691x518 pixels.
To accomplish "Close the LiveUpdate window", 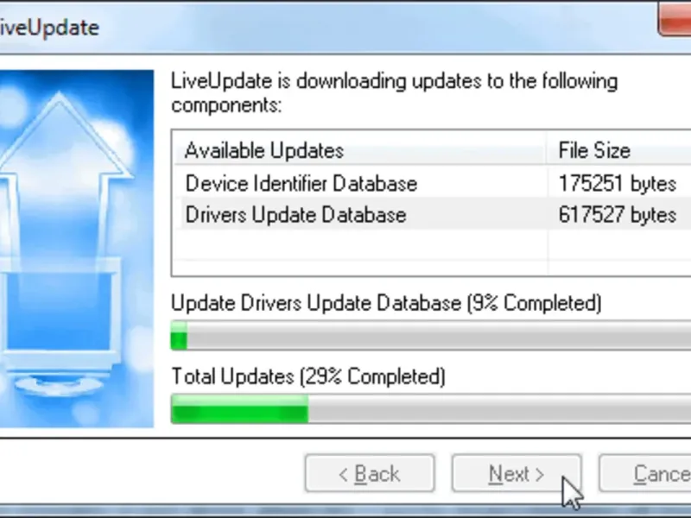I will pyautogui.click(x=675, y=18).
